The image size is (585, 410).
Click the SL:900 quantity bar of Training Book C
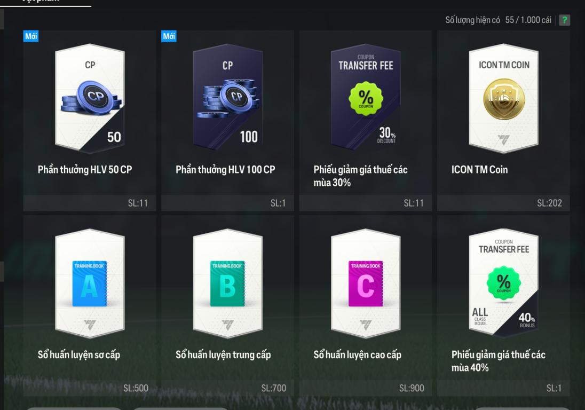pyautogui.click(x=366, y=388)
